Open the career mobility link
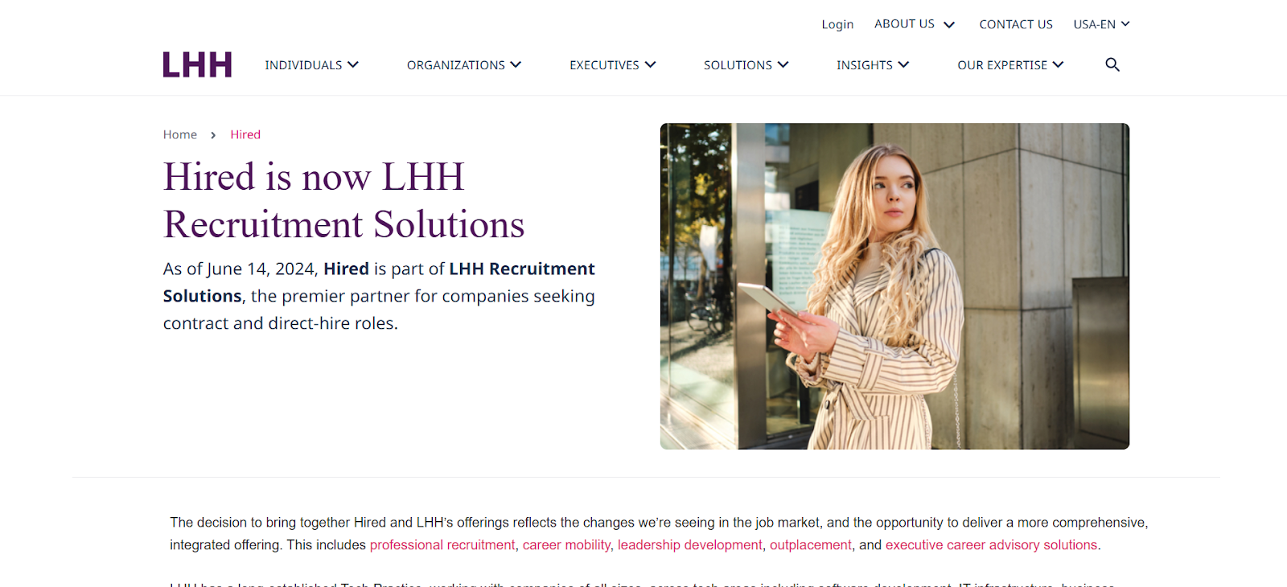The width and height of the screenshot is (1287, 587). pos(566,545)
